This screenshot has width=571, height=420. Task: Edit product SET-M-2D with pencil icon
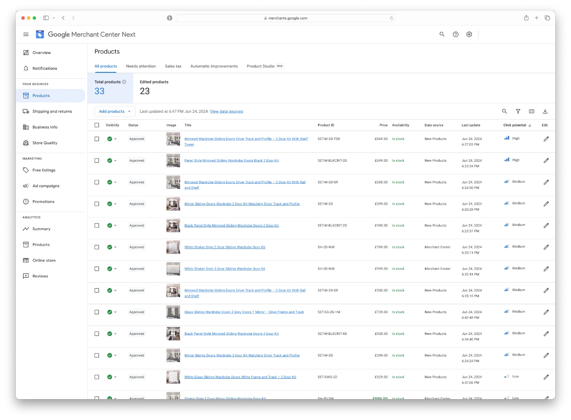point(546,204)
